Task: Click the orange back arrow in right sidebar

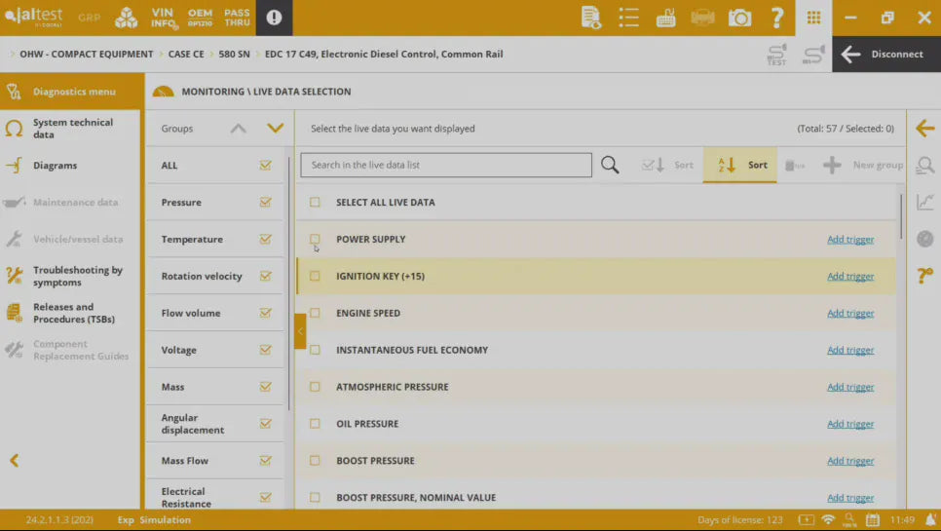Action: 924,129
